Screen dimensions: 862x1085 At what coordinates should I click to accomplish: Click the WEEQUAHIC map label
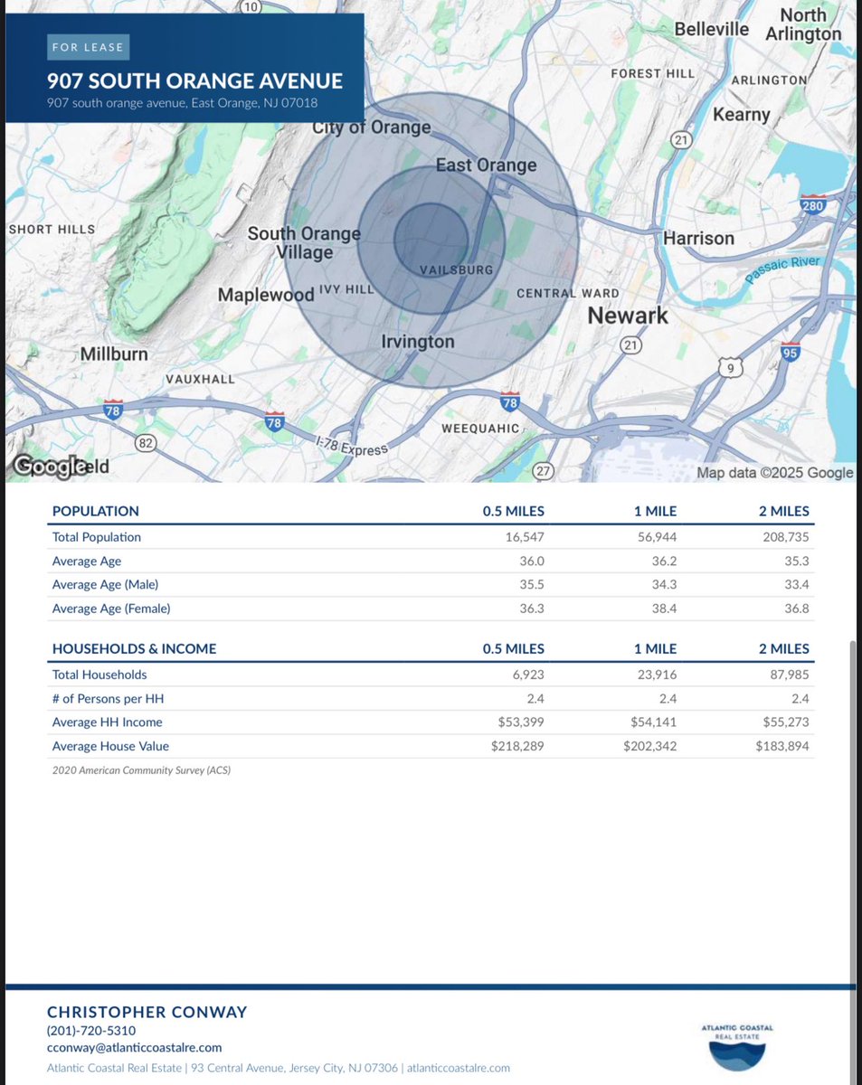click(480, 428)
